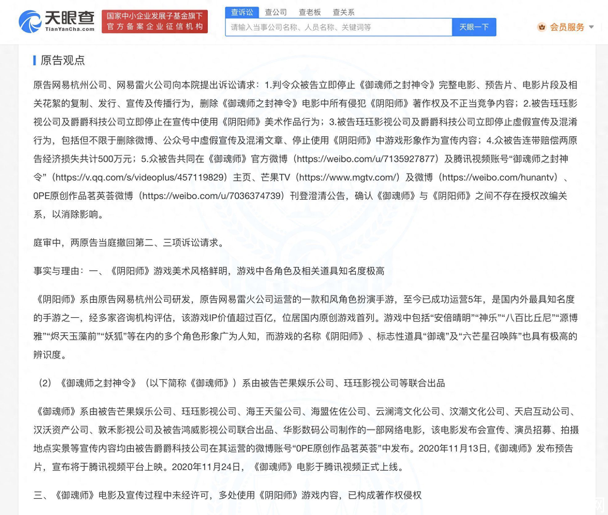Click the text 告经济损失共计500万元
The width and height of the screenshot is (608, 515).
point(83,159)
